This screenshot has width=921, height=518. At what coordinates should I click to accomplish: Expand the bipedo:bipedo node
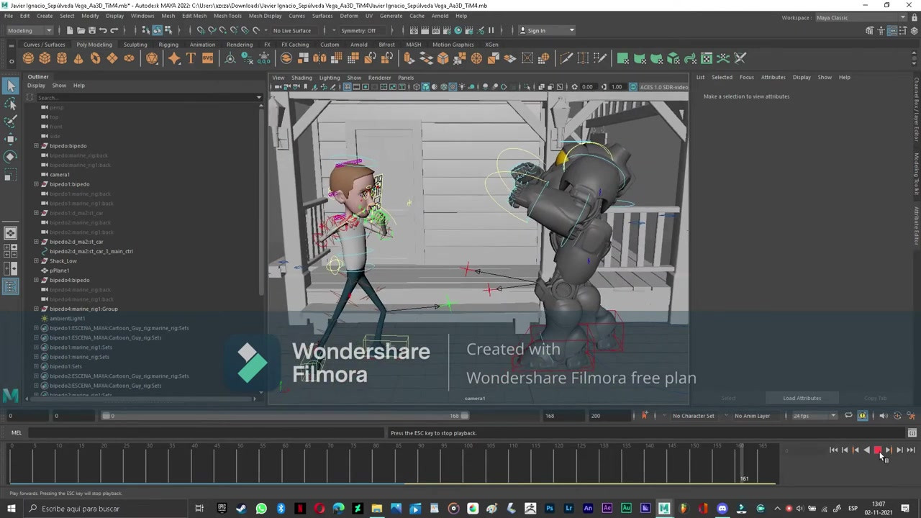click(x=36, y=146)
